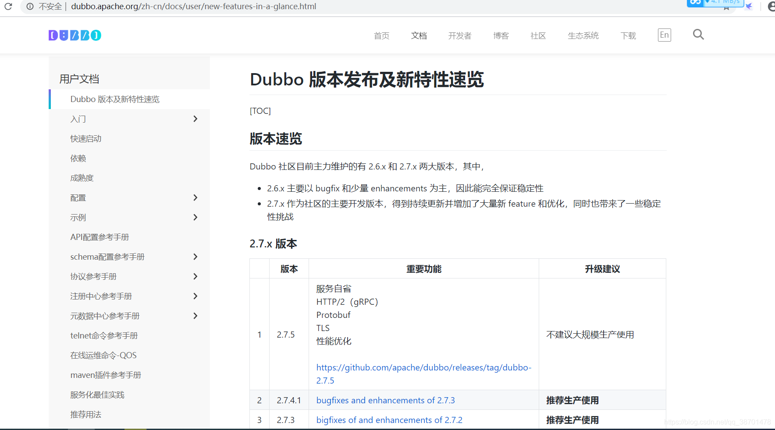The image size is (775, 430).
Task: Open 推荐用法 in sidebar
Action: click(x=86, y=414)
